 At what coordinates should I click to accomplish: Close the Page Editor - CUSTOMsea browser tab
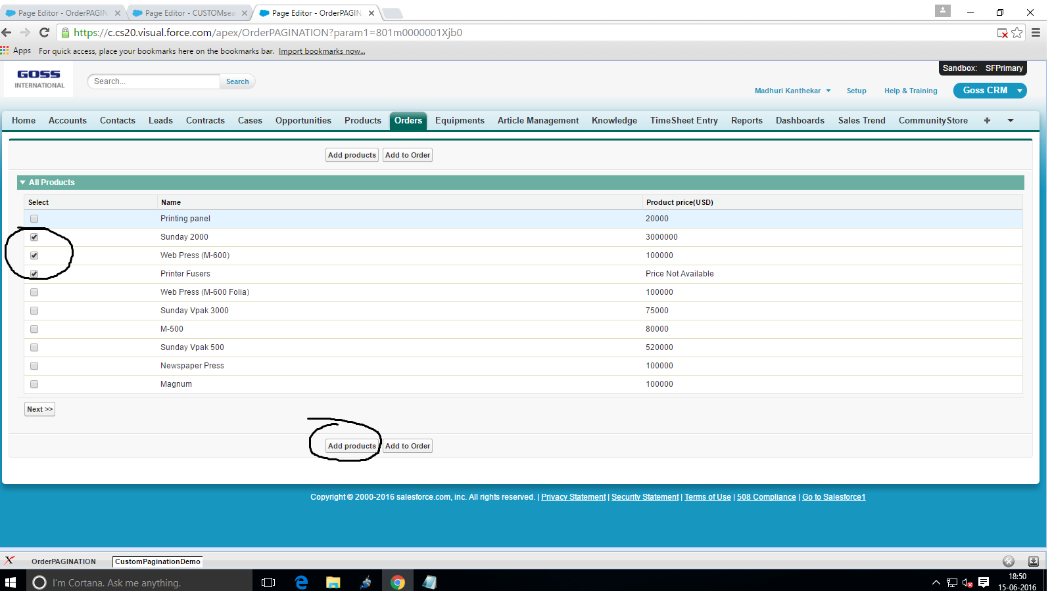coord(245,13)
